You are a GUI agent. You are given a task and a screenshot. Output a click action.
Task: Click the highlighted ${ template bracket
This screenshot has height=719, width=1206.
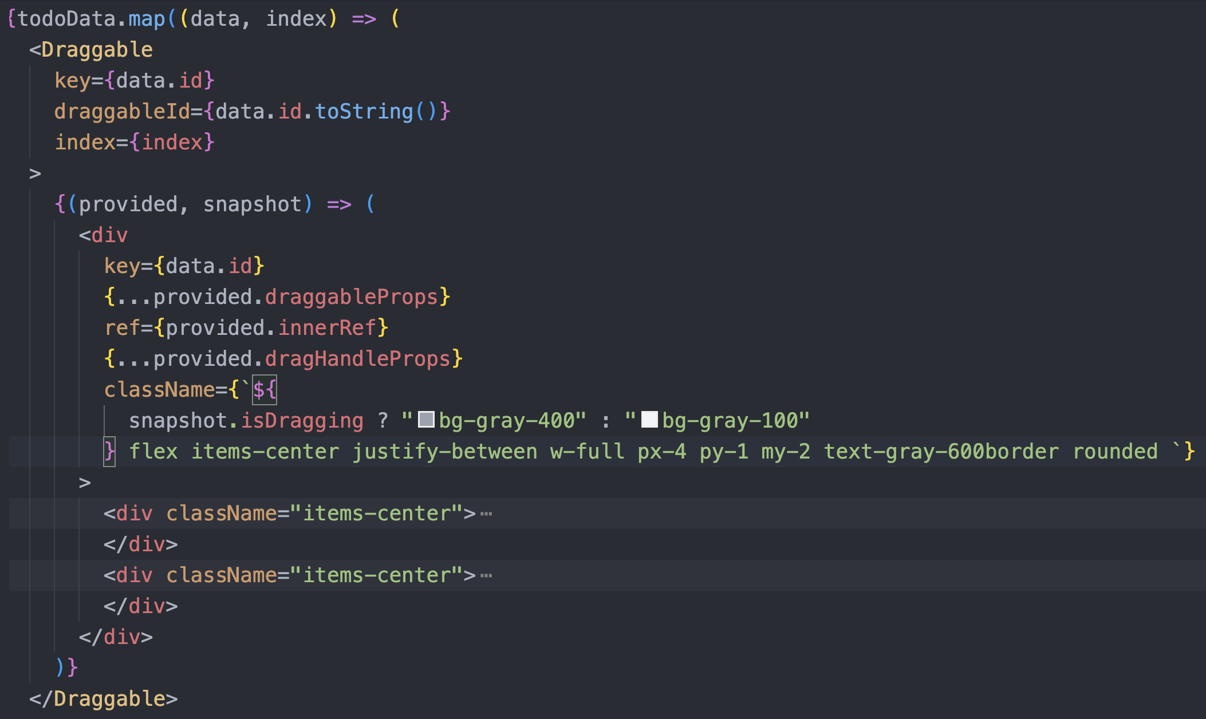[265, 390]
